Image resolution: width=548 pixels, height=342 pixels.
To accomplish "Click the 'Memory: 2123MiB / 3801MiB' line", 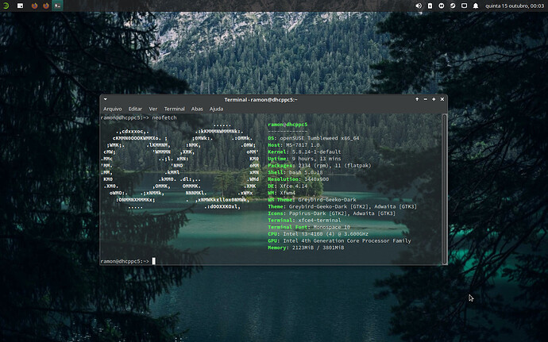I will point(306,248).
